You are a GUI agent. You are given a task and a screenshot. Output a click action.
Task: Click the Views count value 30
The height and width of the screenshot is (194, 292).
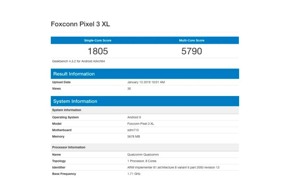pyautogui.click(x=129, y=89)
